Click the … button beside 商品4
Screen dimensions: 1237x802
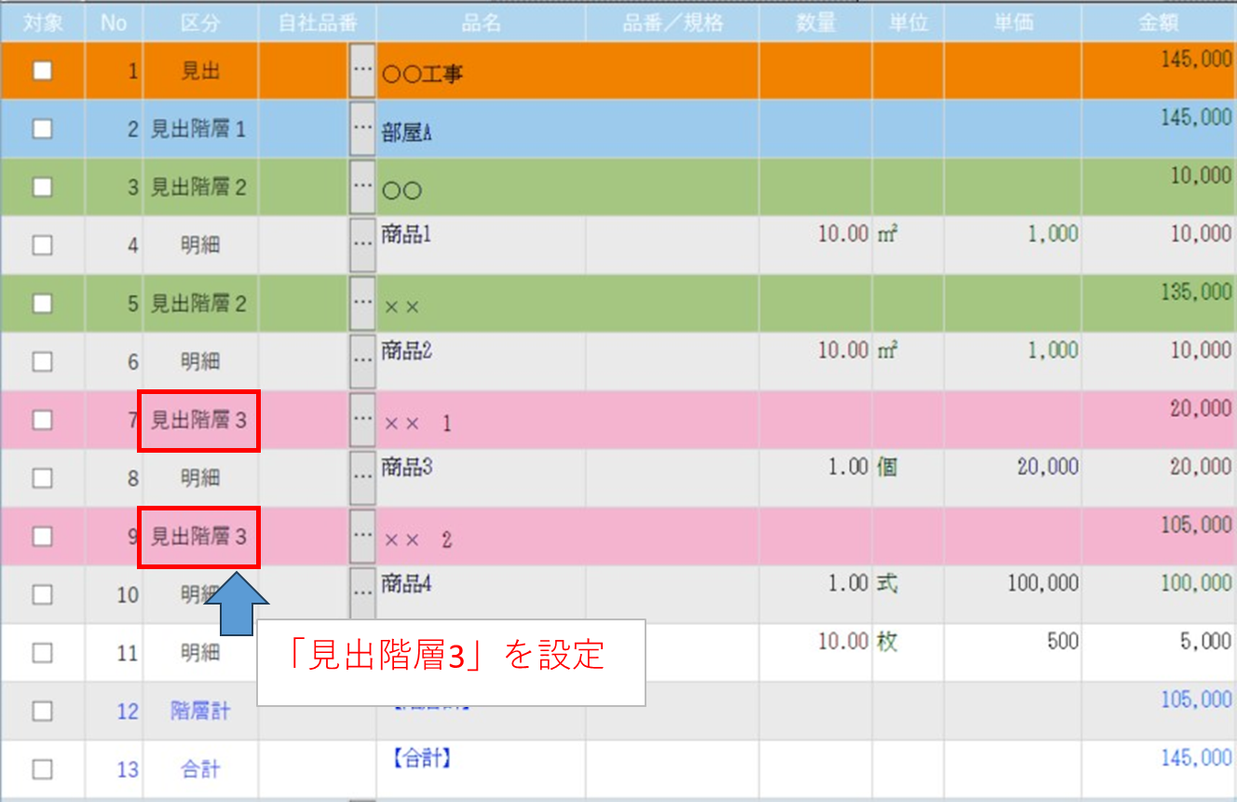coord(362,594)
